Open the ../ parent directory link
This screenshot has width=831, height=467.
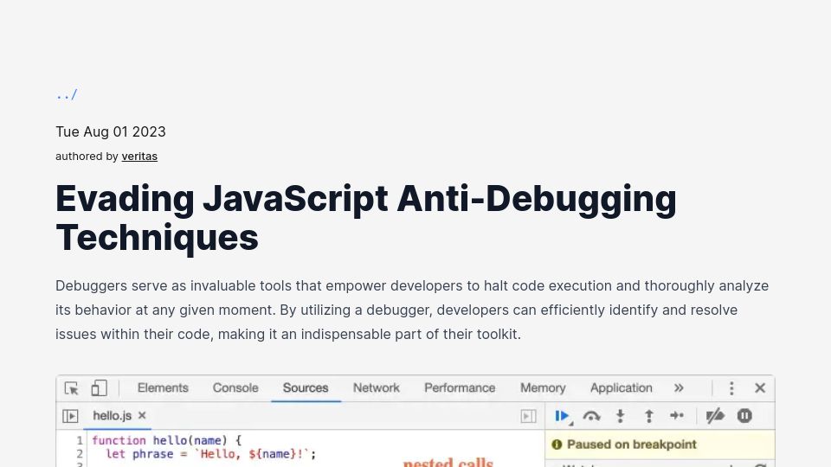[x=67, y=95]
